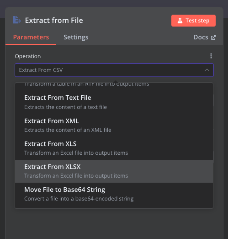Switch to the Settings tab
The height and width of the screenshot is (239, 228).
click(76, 37)
